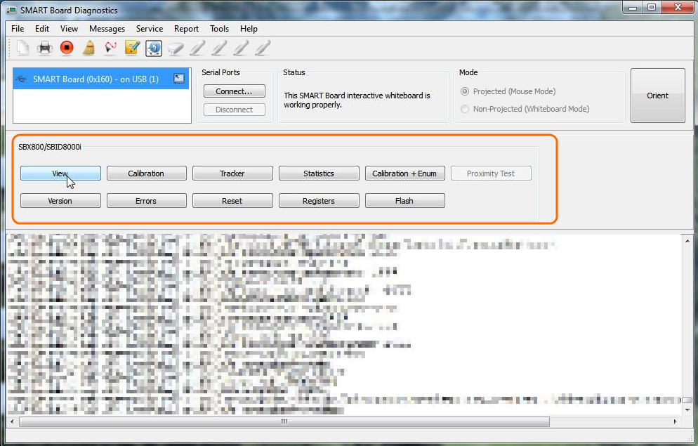Viewport: 698px width, 446px height.
Task: Click the small icon on SMART Board list entry
Action: [x=179, y=79]
